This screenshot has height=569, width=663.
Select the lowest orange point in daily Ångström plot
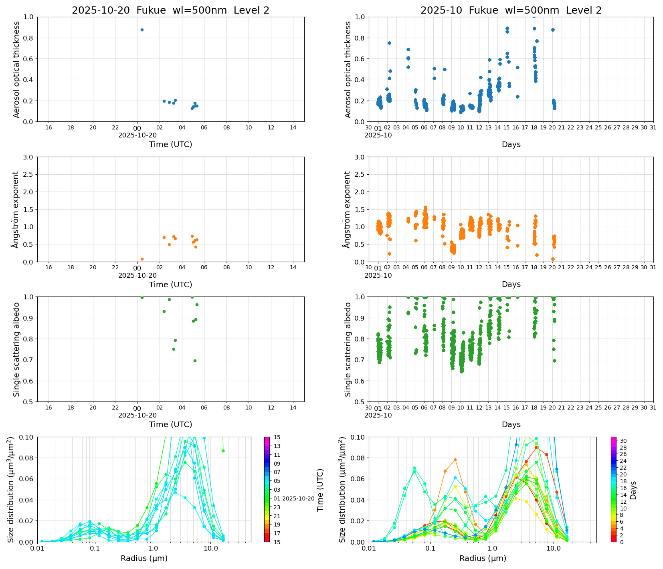pyautogui.click(x=142, y=259)
